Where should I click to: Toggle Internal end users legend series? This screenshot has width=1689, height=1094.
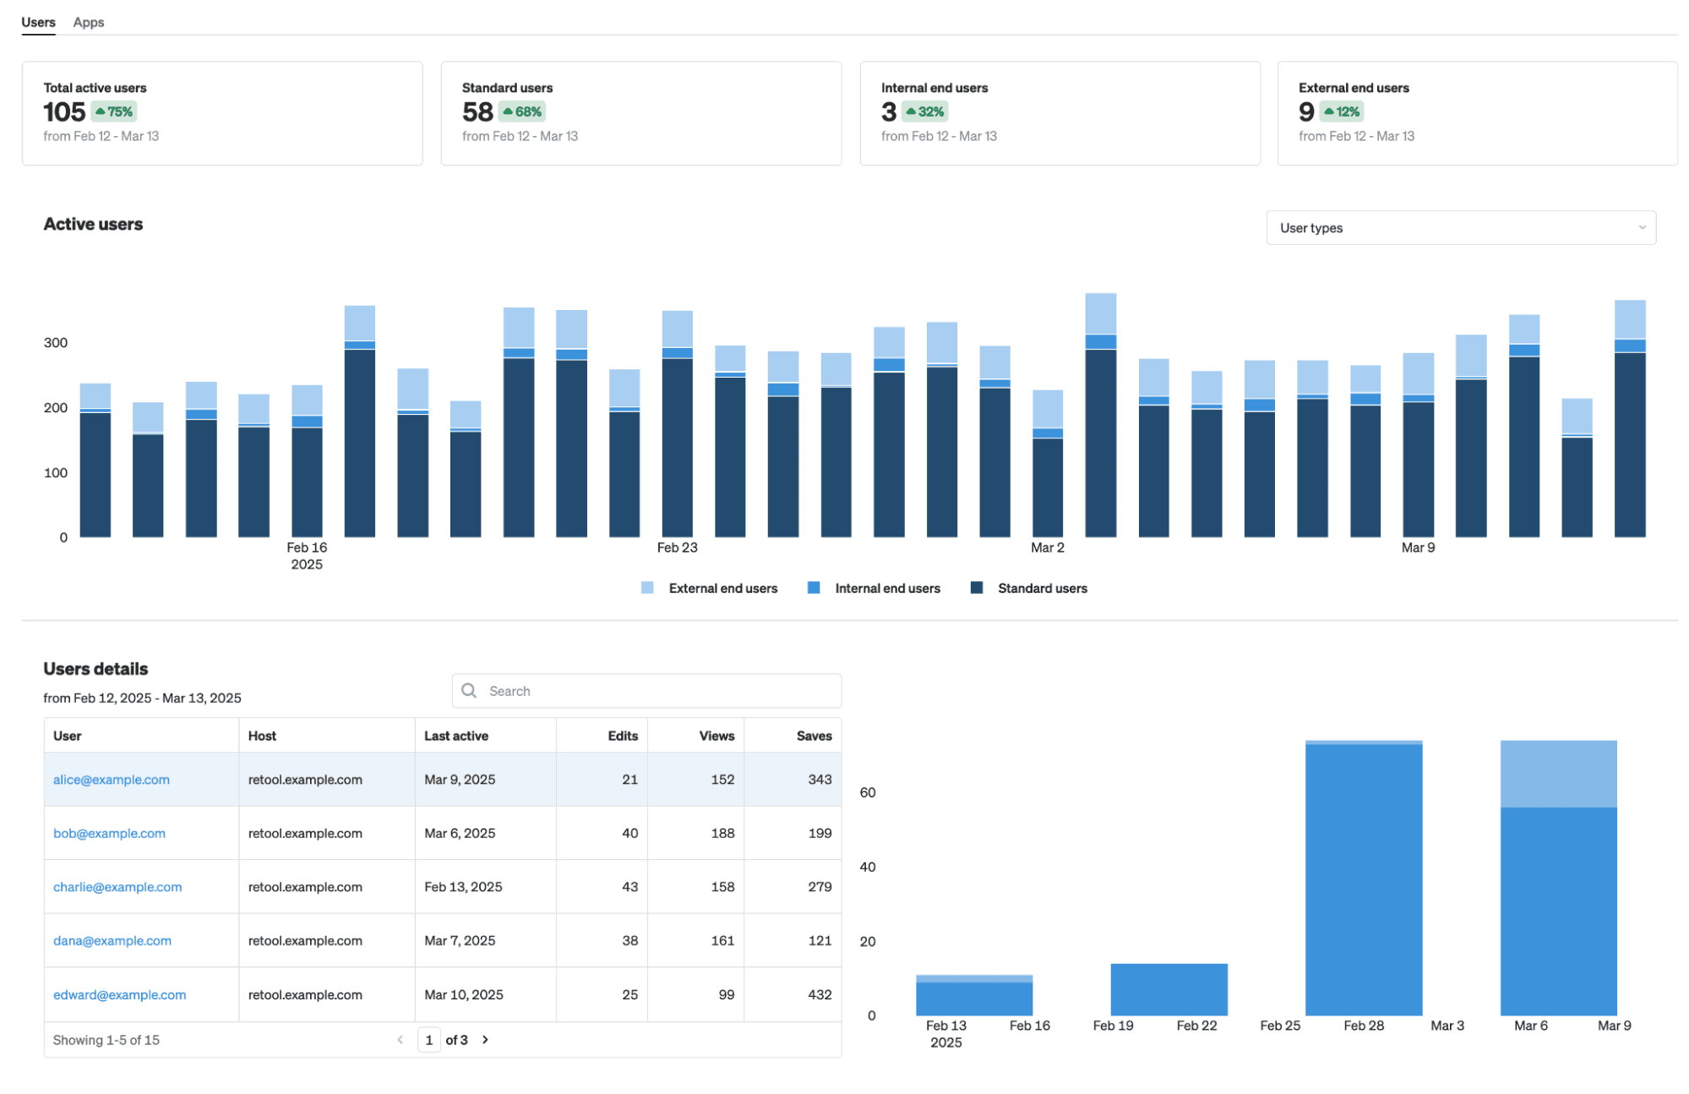(887, 588)
